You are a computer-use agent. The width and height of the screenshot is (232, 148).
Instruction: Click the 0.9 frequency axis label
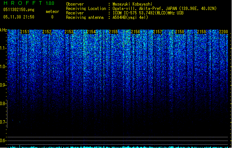coord(3,85)
